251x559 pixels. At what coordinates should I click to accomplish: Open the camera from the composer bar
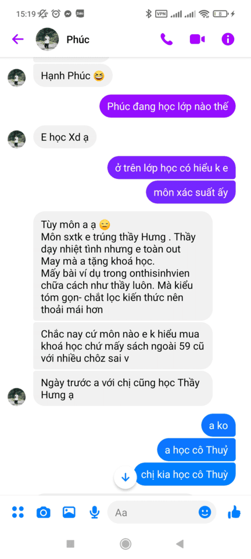[44, 512]
